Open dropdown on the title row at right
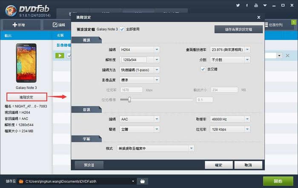The height and width of the screenshot is (188, 298). pos(279,55)
